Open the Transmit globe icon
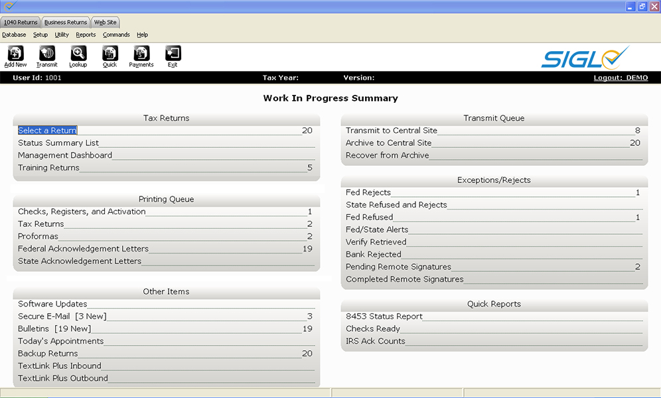Viewport: 661px width, 398px height. tap(47, 56)
